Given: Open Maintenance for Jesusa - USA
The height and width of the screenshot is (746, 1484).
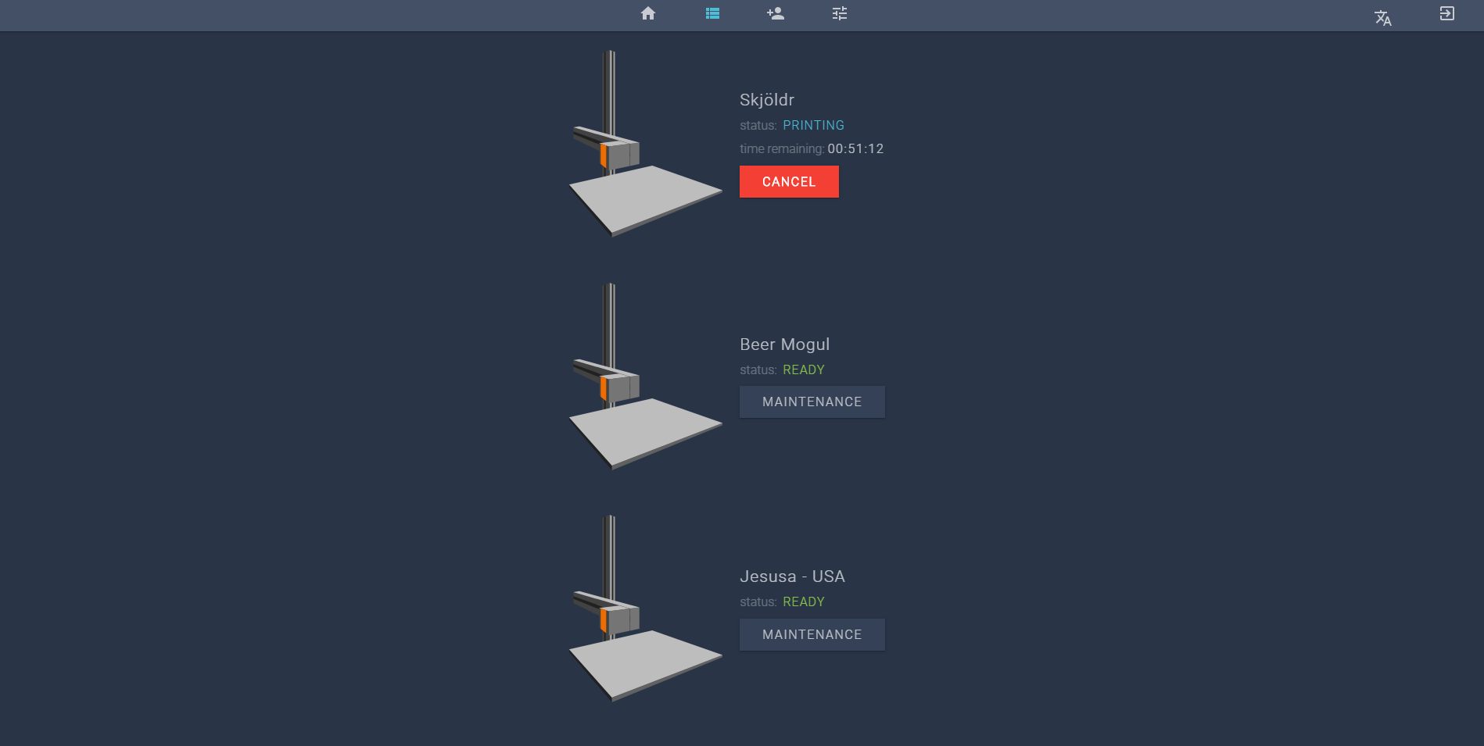Looking at the screenshot, I should (812, 635).
